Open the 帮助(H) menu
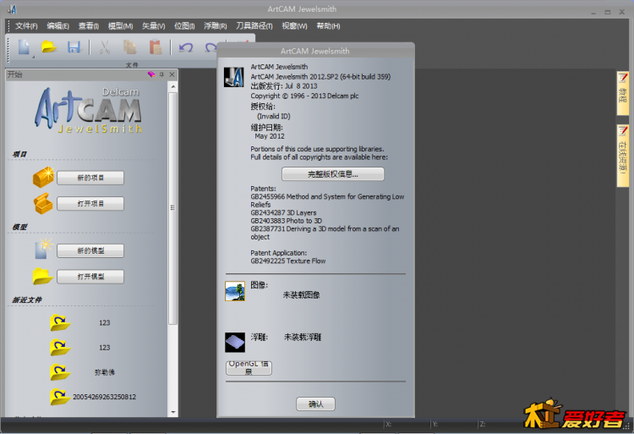634x434 pixels. click(x=328, y=26)
